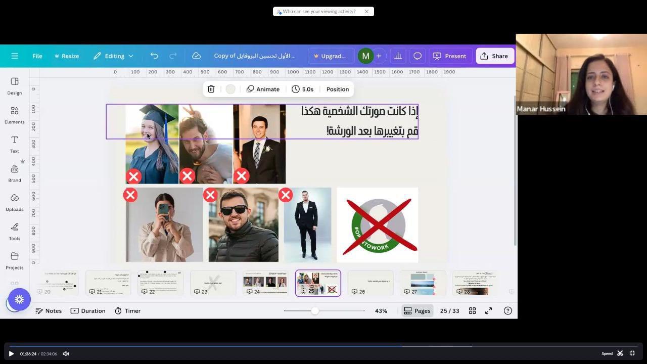Open the 43% zoom level menu
Image resolution: width=647 pixels, height=364 pixels.
(x=381, y=311)
